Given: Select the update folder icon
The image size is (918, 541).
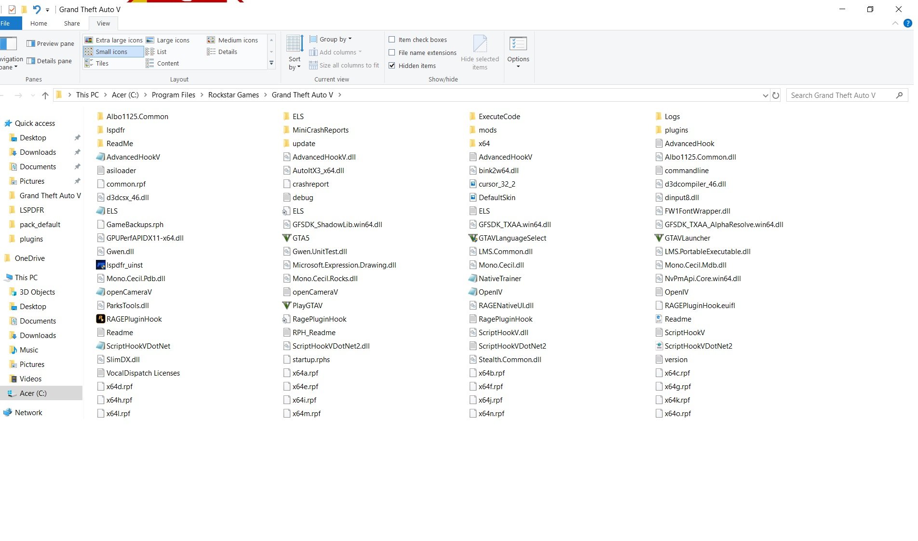Looking at the screenshot, I should [287, 143].
